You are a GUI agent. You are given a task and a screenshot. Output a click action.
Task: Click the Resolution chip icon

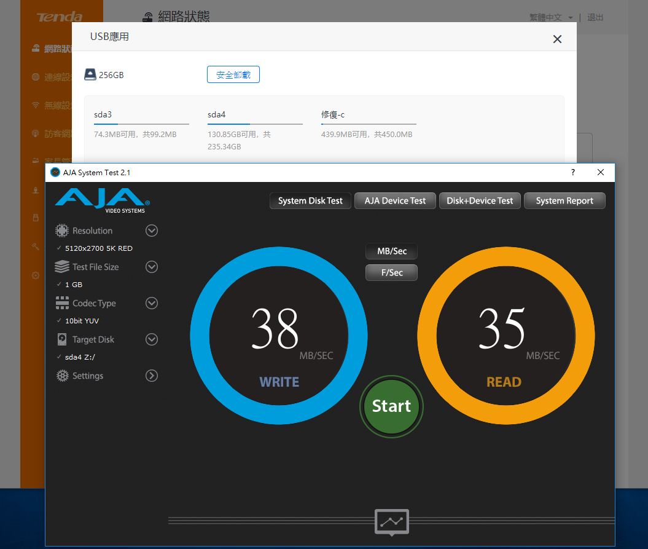62,231
